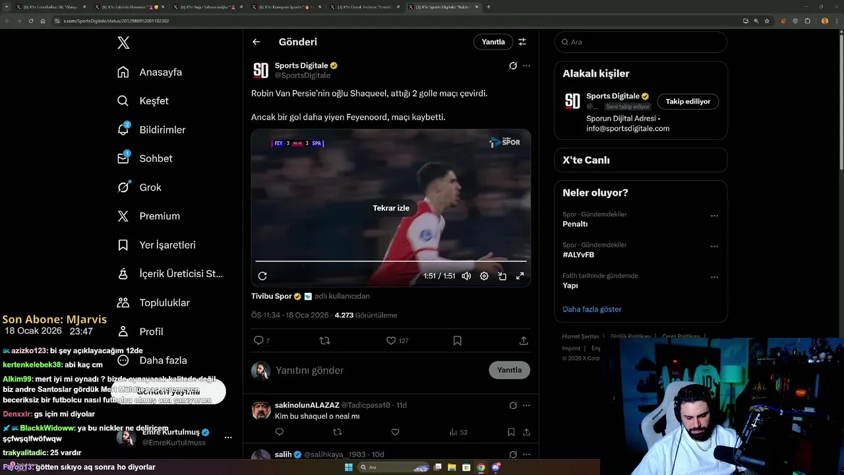Open File Explorer from the taskbar

[452, 467]
